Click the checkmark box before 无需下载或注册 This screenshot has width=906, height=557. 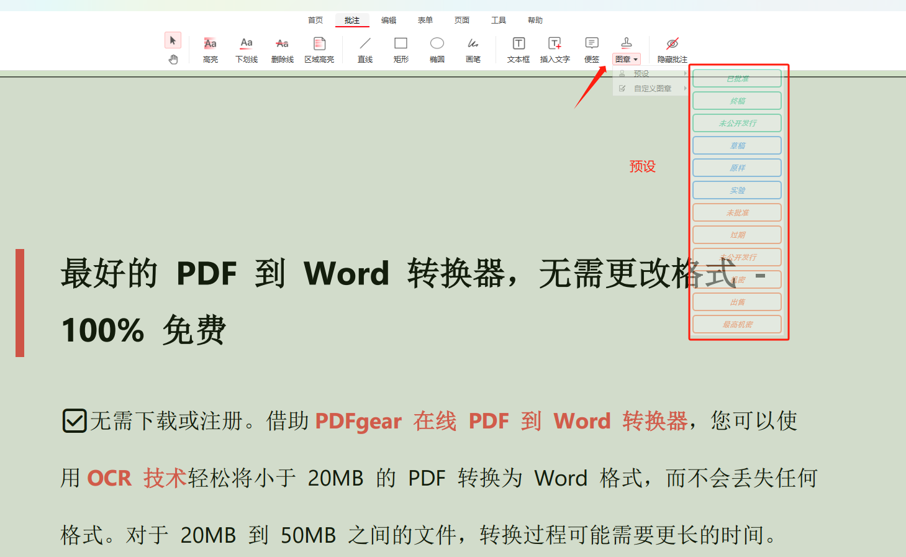pyautogui.click(x=75, y=420)
